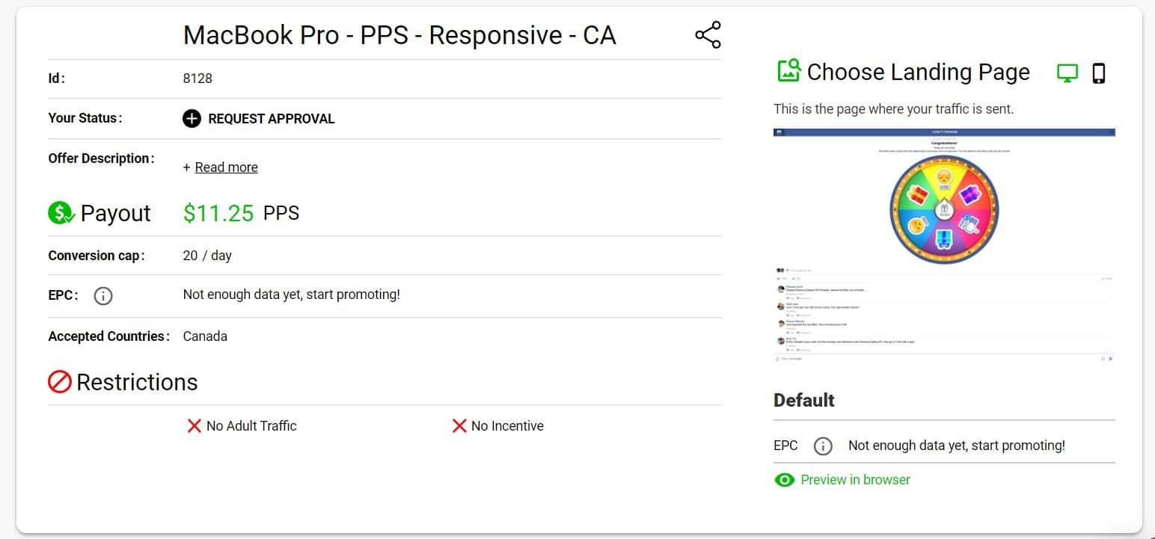
Task: Click the red X beside No Adult Traffic
Action: (194, 425)
